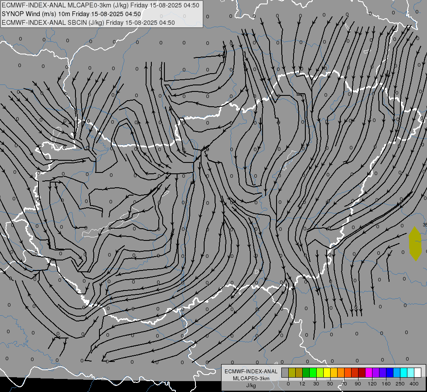Click the legend value label 30
The image size is (427, 392).
tap(316, 384)
